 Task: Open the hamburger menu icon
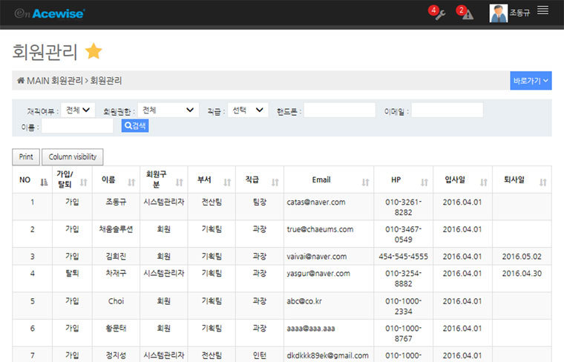(542, 10)
